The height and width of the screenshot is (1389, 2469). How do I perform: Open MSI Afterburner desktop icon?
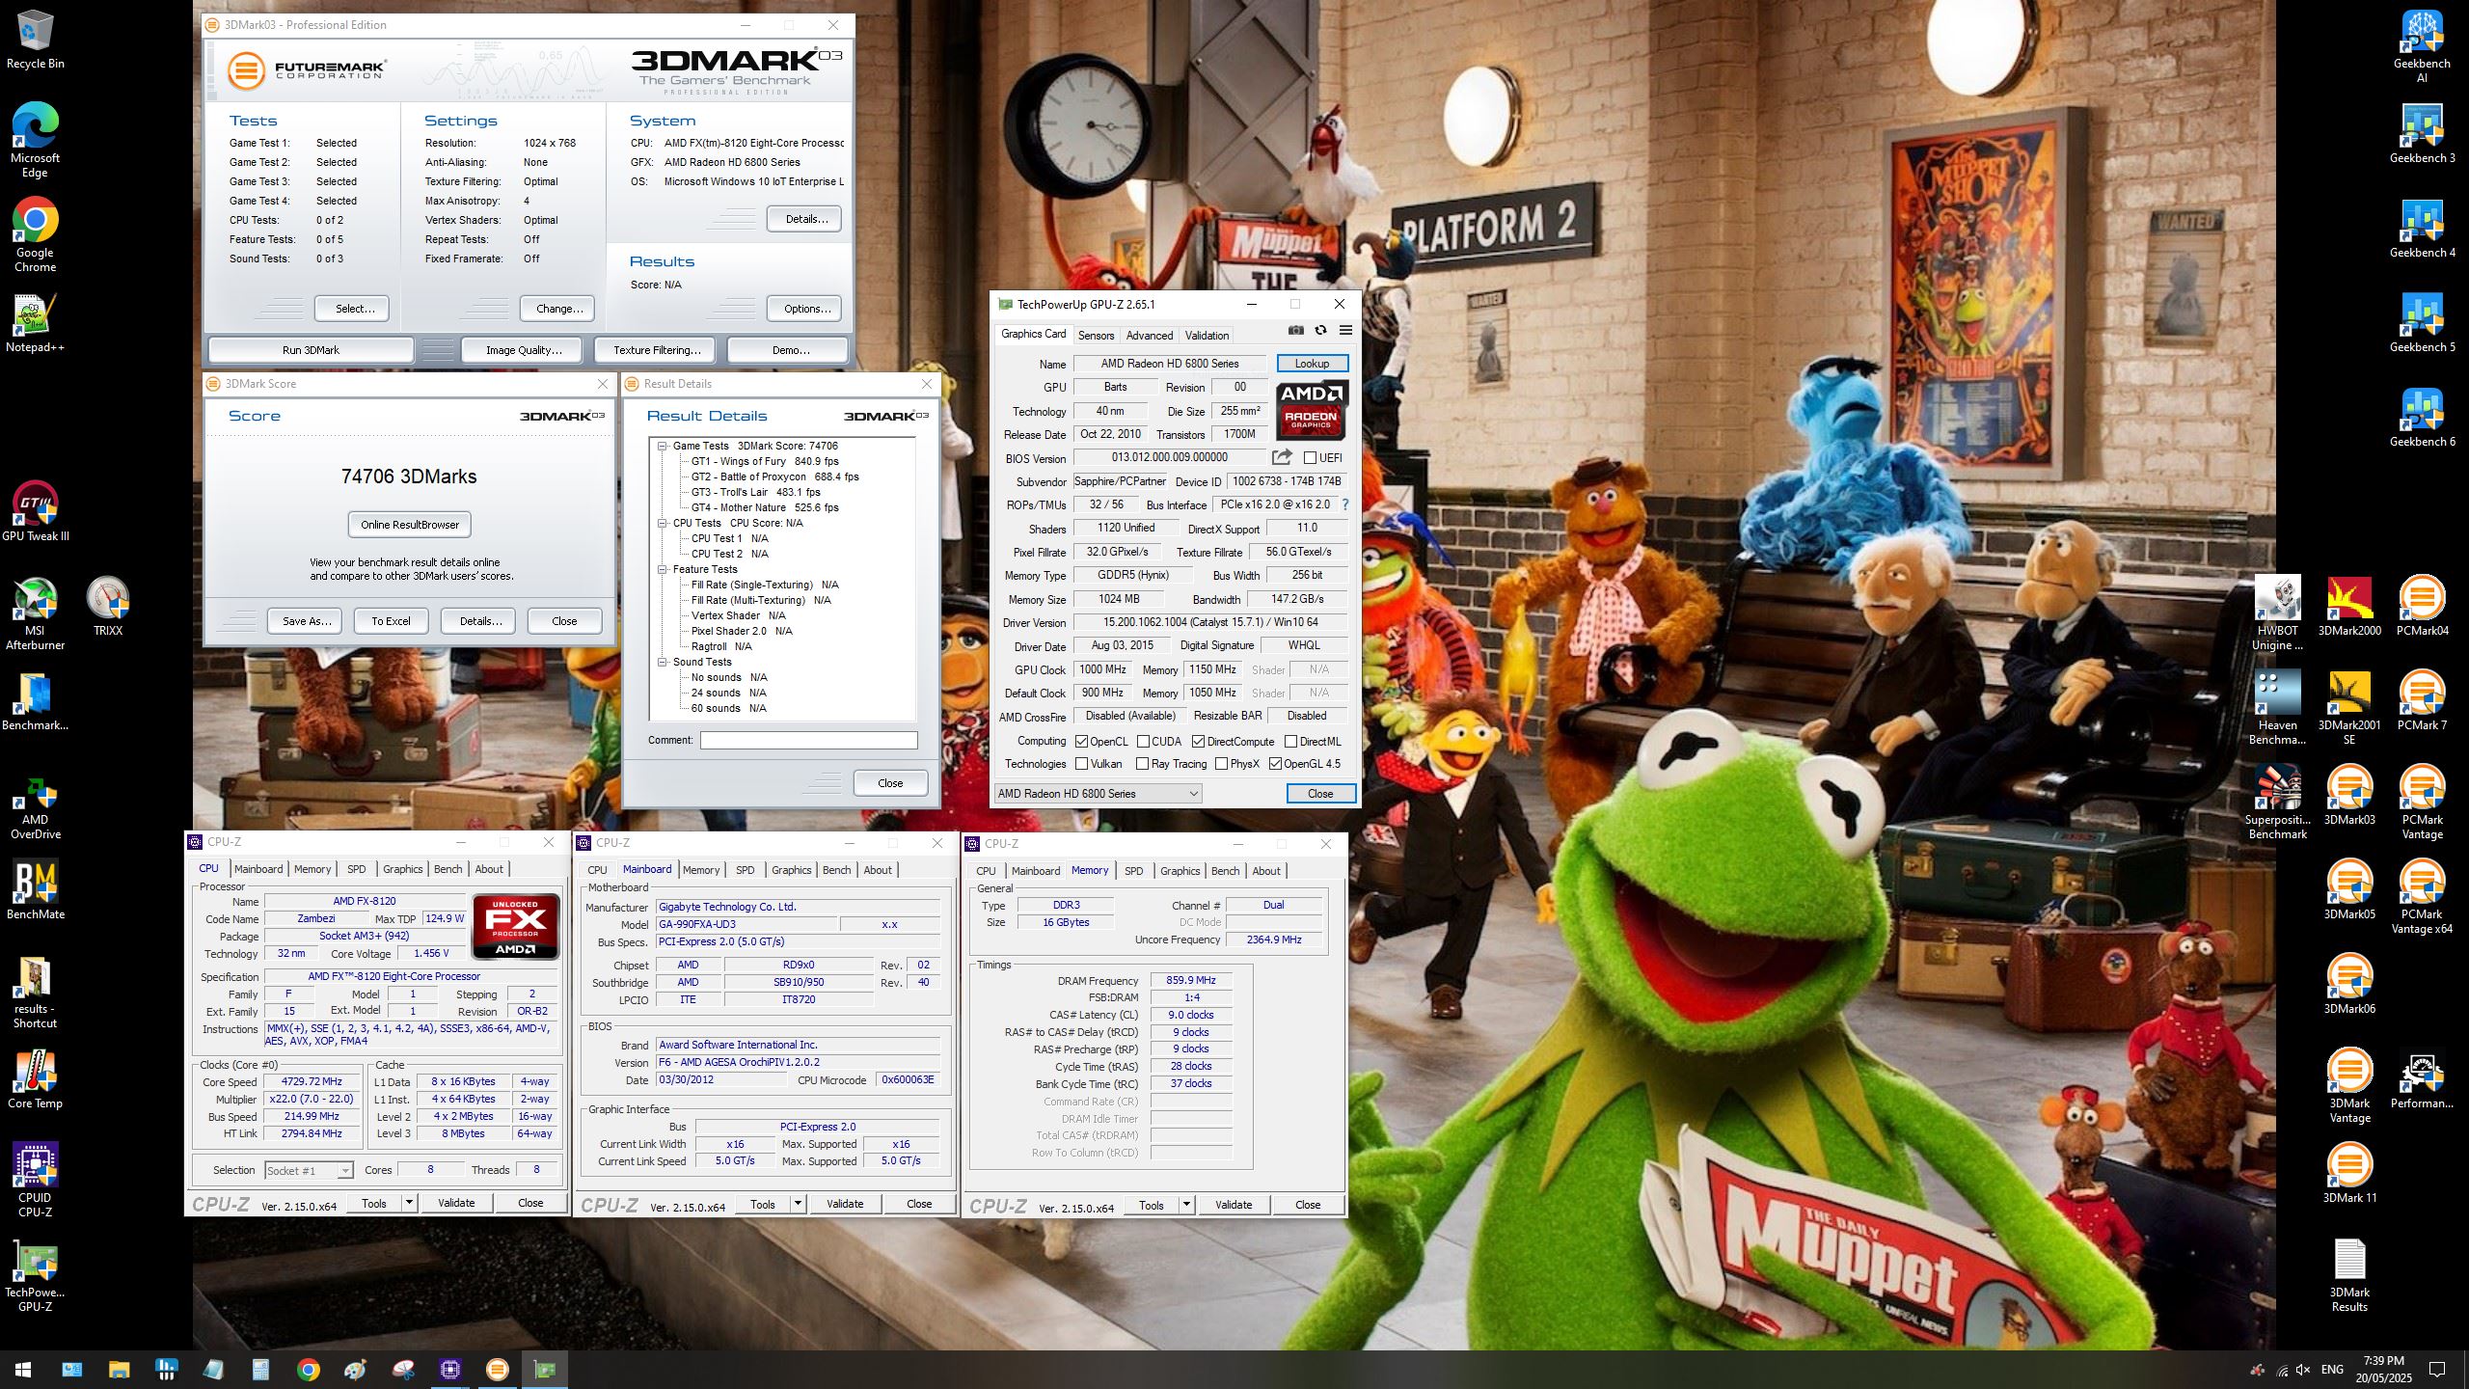pyautogui.click(x=35, y=613)
